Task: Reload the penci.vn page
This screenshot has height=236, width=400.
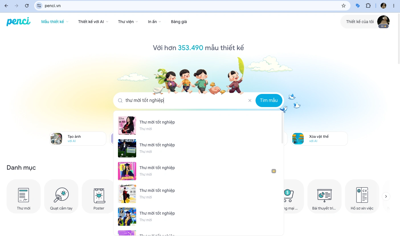Action: pyautogui.click(x=27, y=6)
